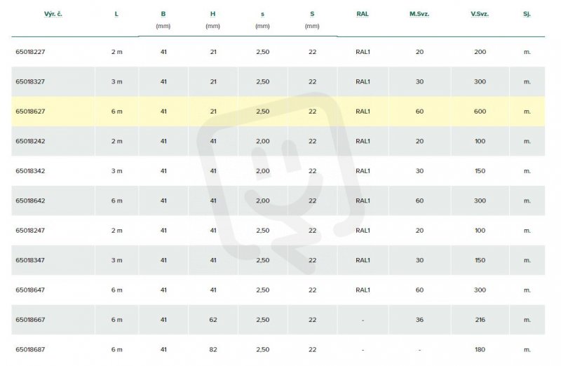561x366 pixels.
Task: Select product number 65018347
Action: [x=30, y=260]
